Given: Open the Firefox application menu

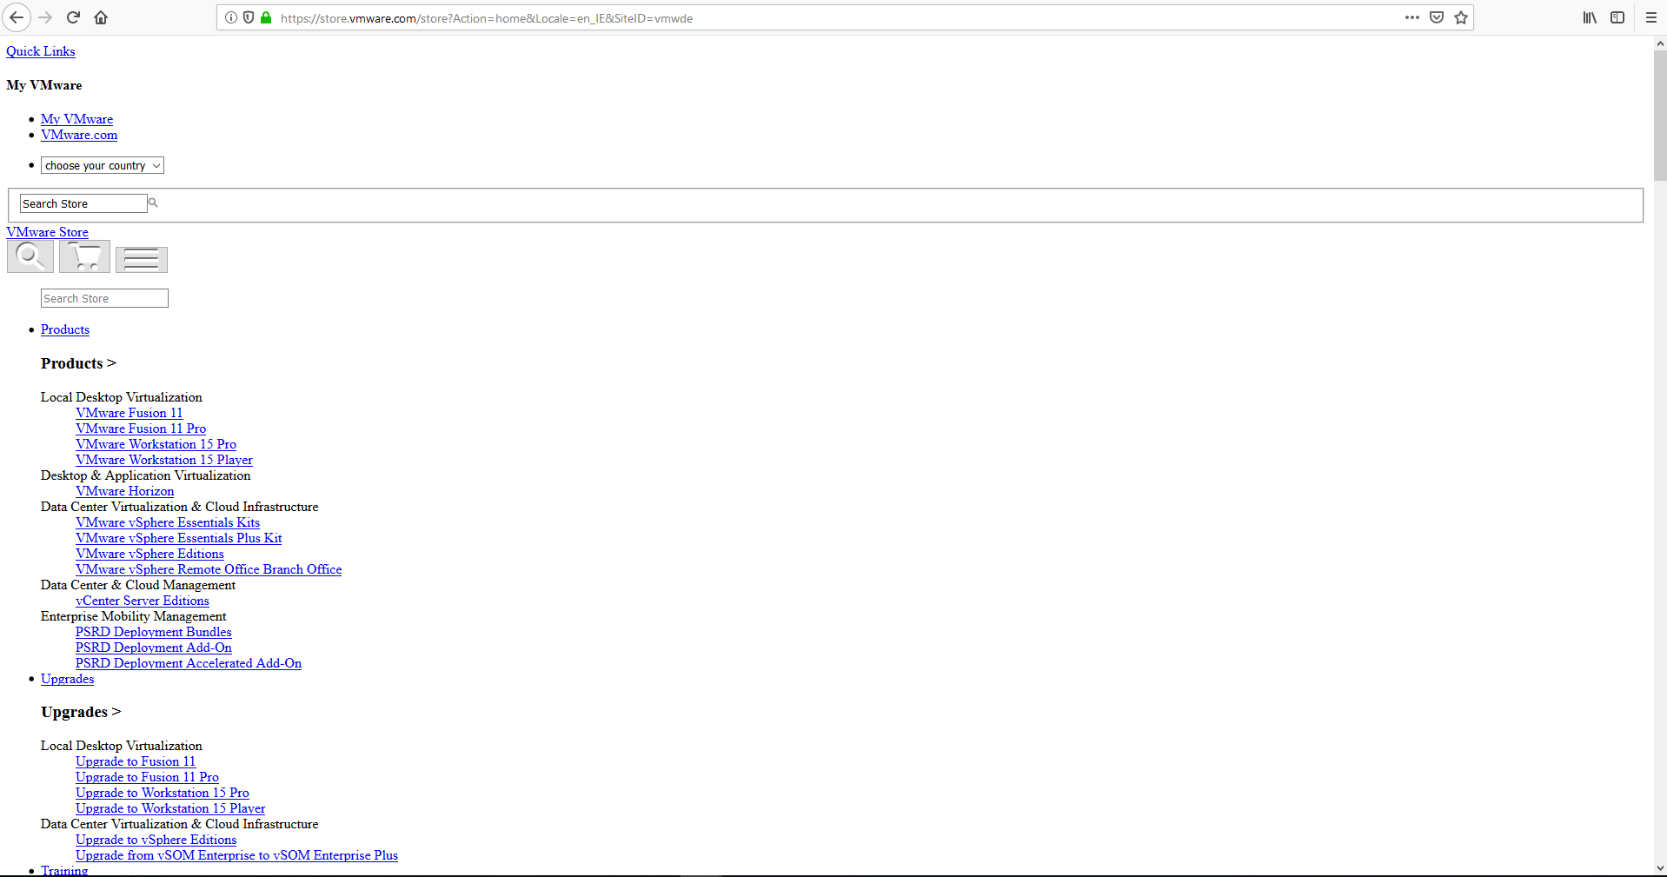Looking at the screenshot, I should click(x=1650, y=17).
